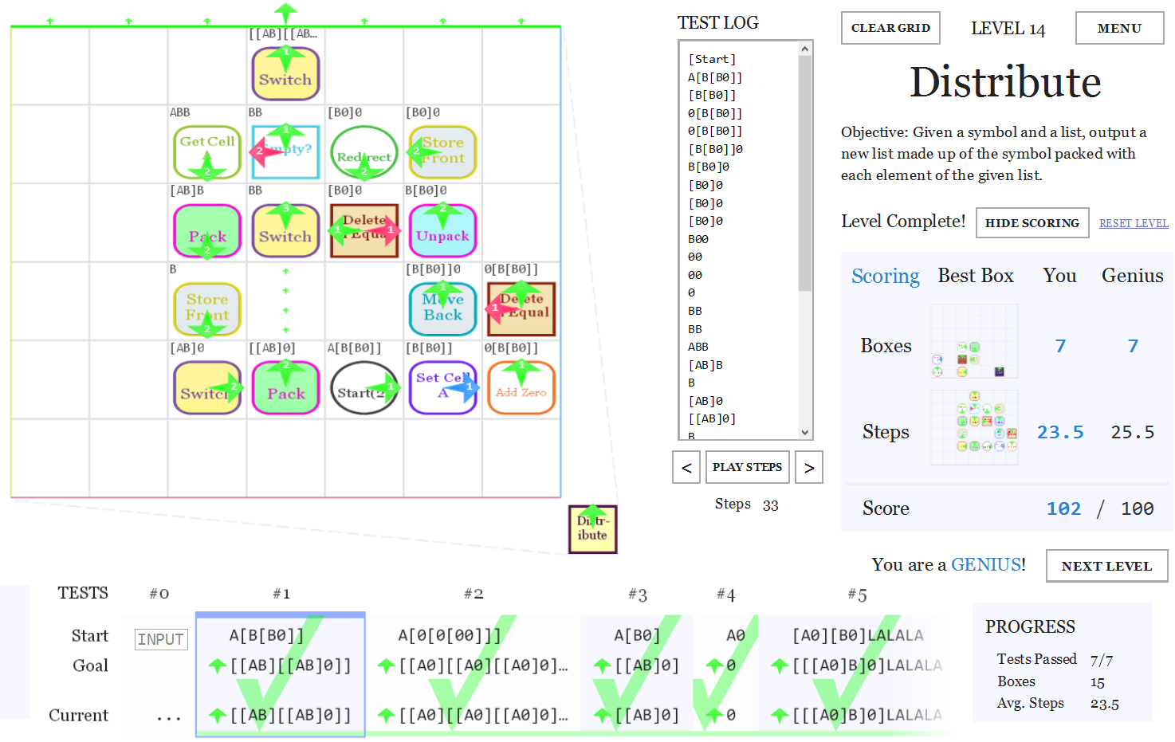The image size is (1175, 742).
Task: Click the A[B[B0]] test log entry
Action: [715, 77]
